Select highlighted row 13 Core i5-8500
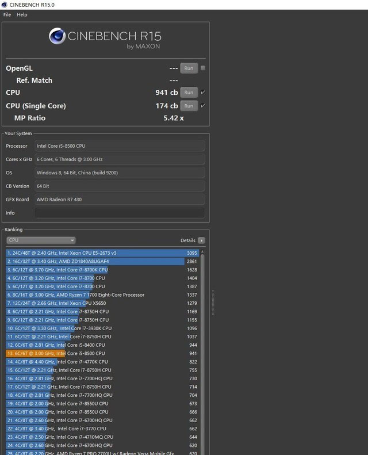The height and width of the screenshot is (455, 368). coord(102,353)
